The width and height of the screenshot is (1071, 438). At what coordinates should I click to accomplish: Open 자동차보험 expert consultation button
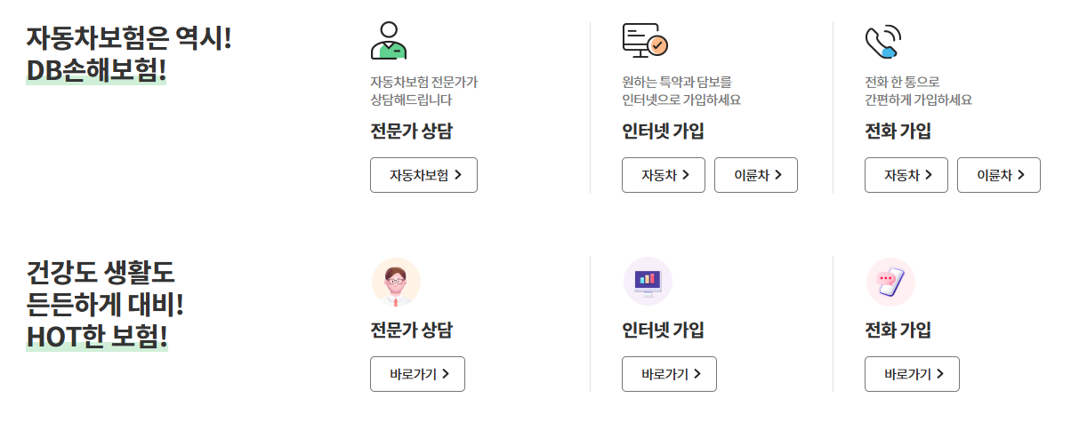click(x=423, y=175)
